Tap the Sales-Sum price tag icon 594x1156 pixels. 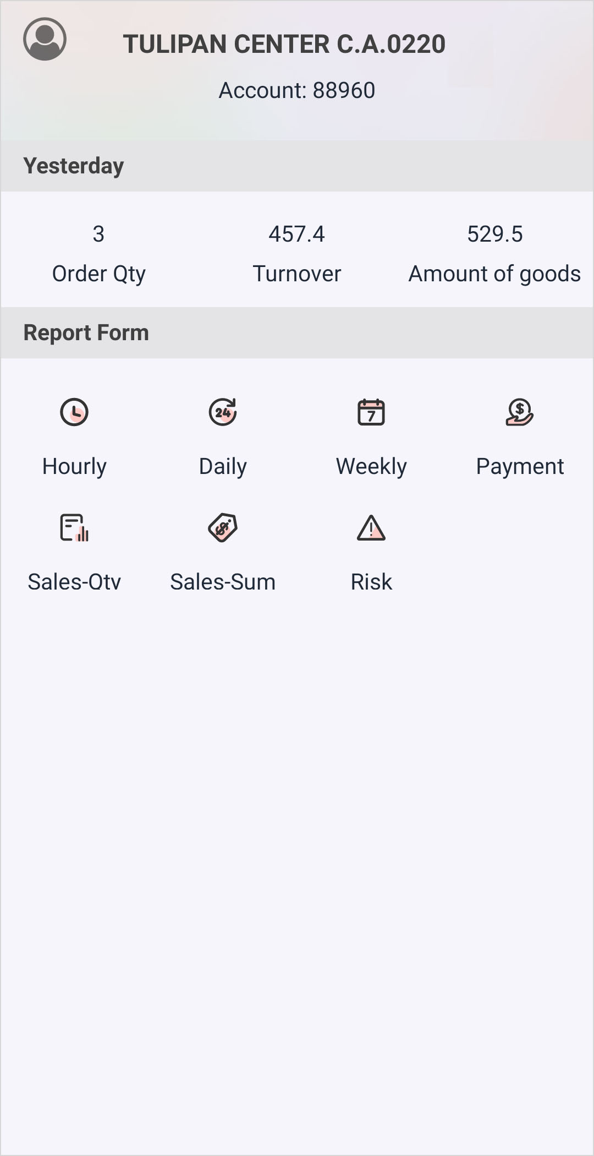[223, 527]
